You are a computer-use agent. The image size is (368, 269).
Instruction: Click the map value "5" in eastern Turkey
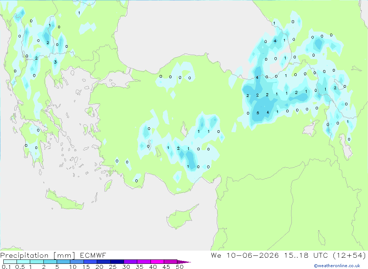click(258, 113)
